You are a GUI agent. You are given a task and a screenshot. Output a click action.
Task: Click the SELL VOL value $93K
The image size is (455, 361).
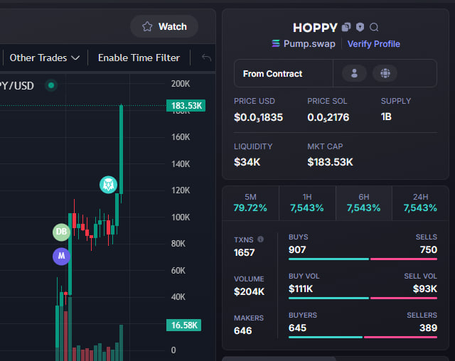425,289
